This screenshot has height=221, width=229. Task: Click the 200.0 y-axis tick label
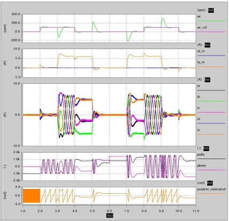click(16, 23)
